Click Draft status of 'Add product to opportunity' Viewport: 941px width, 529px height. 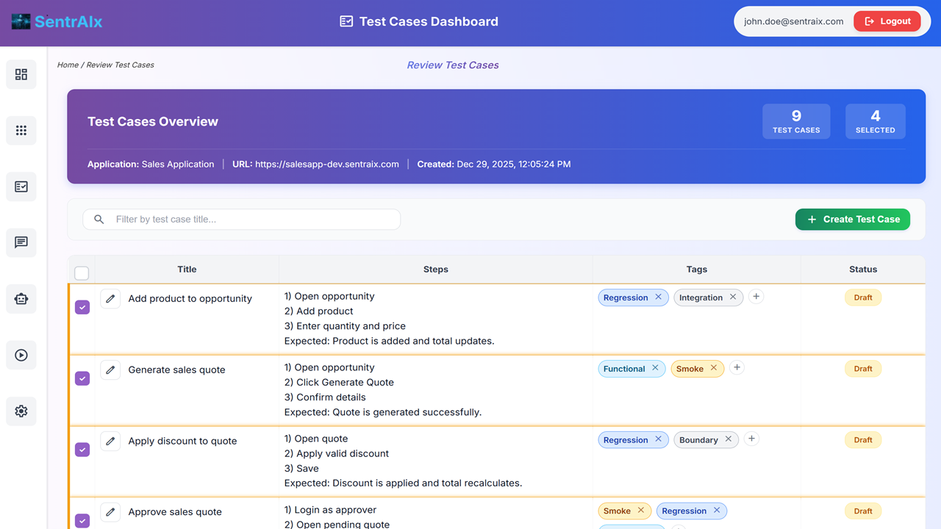coord(863,298)
